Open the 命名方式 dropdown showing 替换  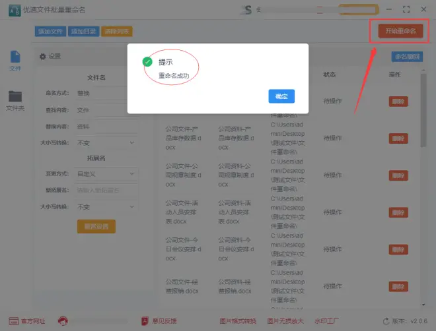106,93
